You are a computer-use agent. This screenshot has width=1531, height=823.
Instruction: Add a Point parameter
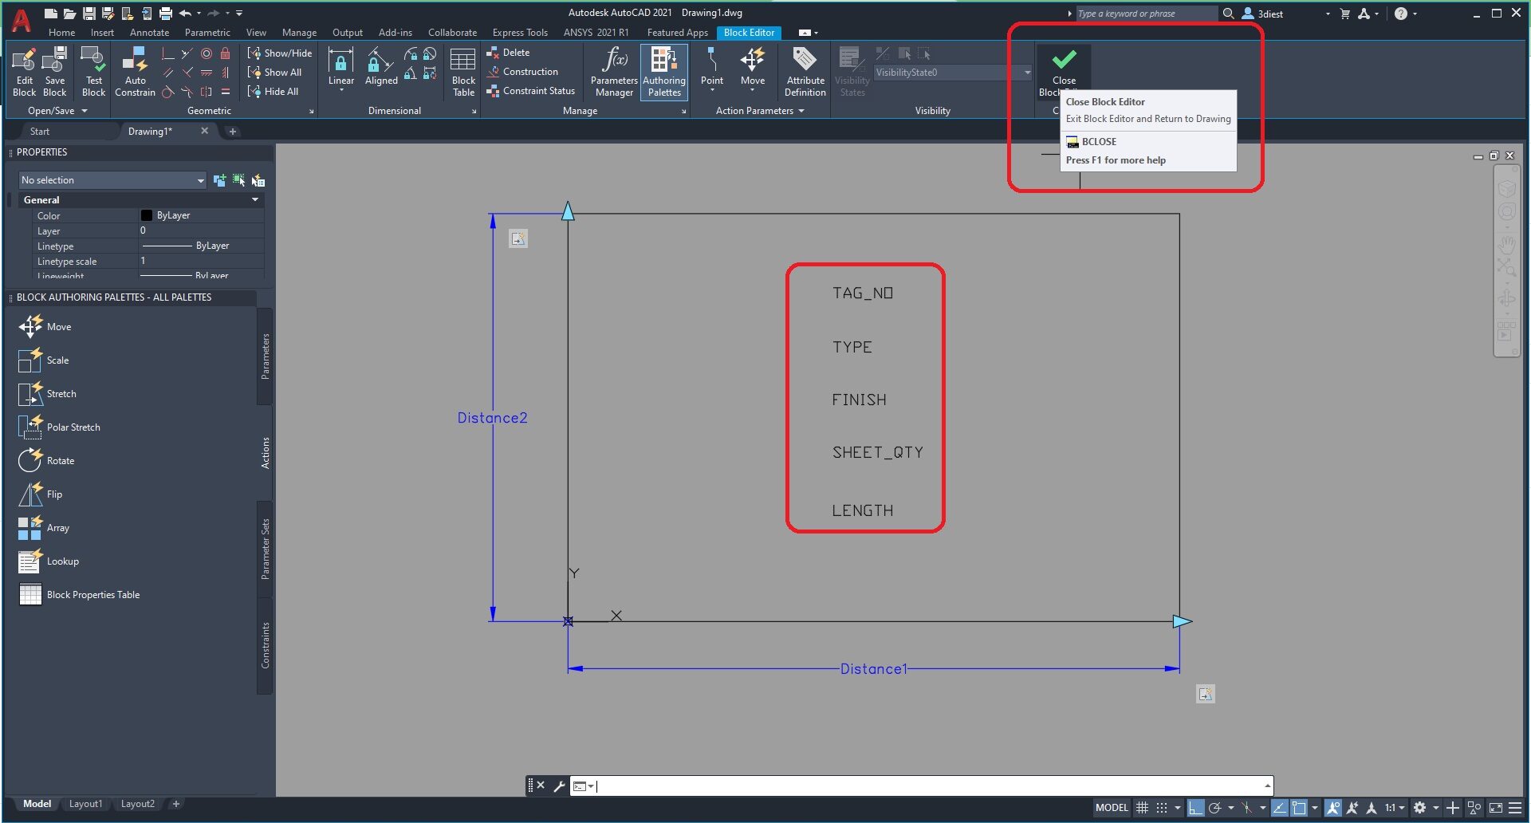tap(712, 67)
